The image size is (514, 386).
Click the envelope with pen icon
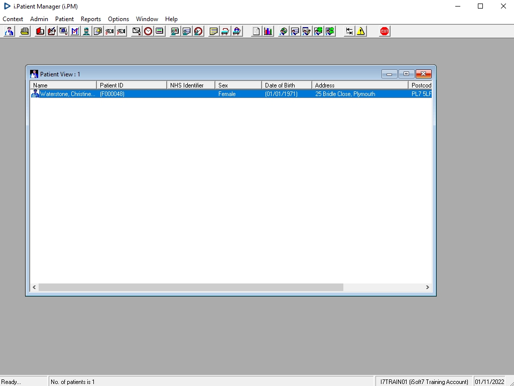[x=137, y=31]
